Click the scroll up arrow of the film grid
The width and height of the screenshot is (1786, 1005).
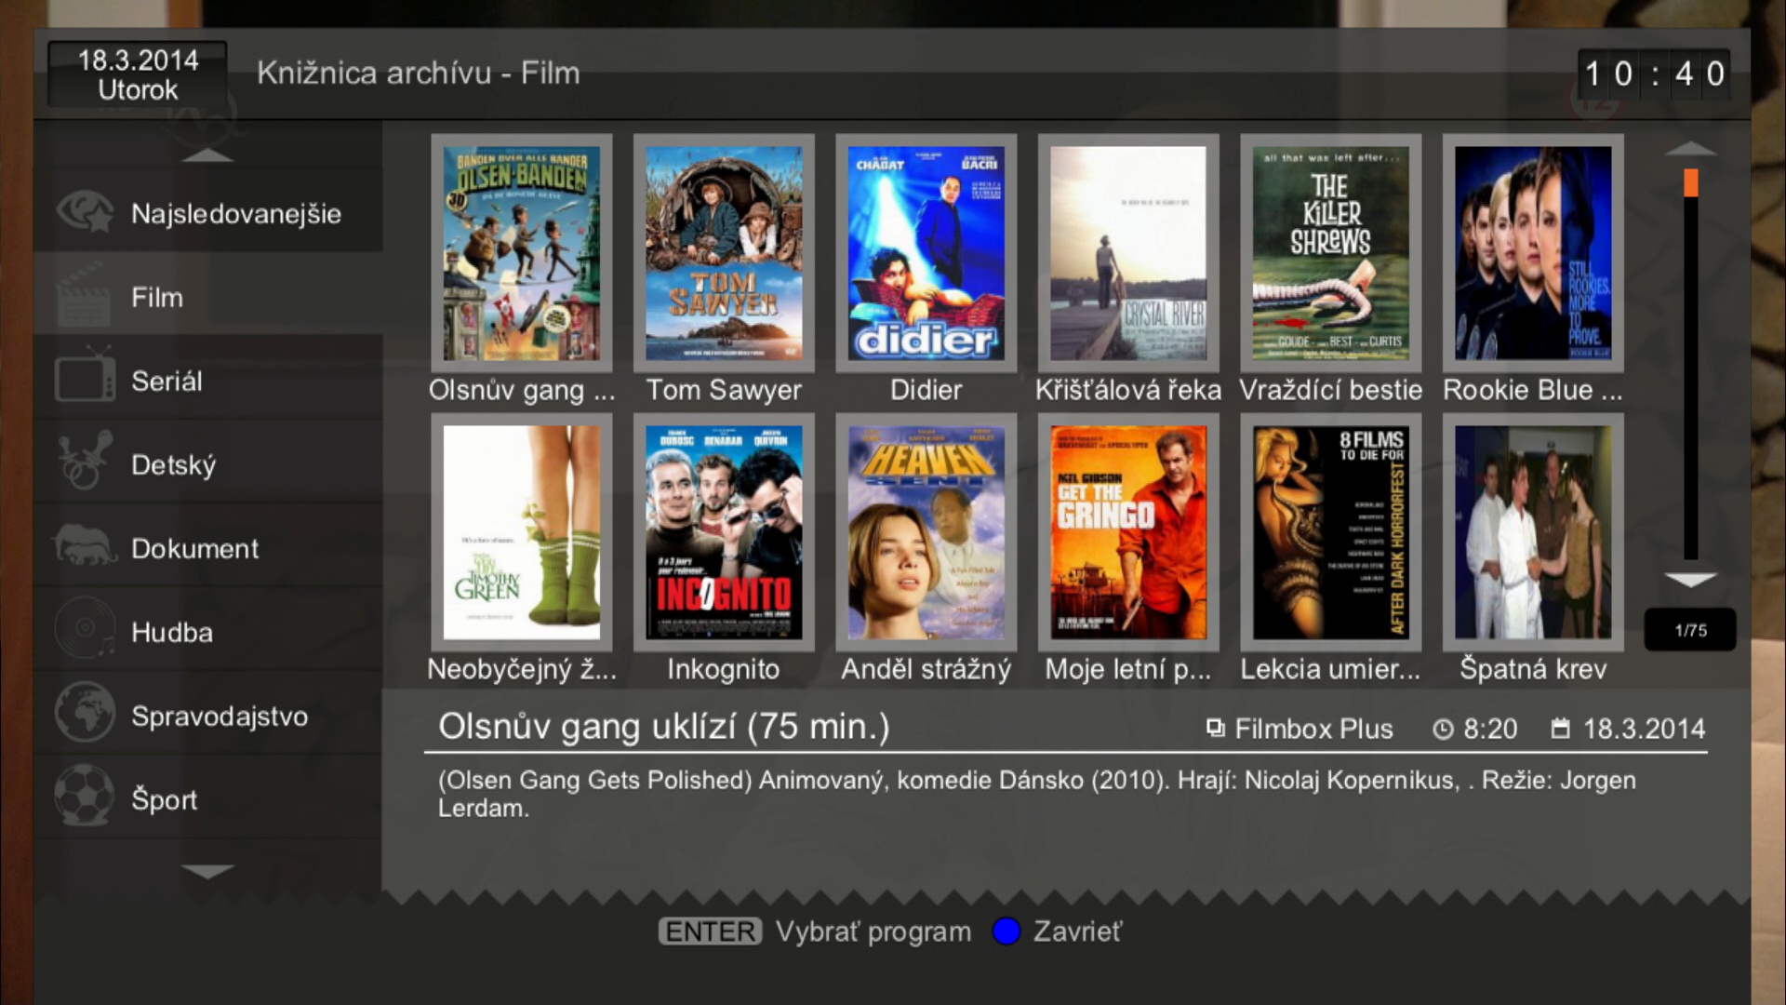(x=1690, y=148)
